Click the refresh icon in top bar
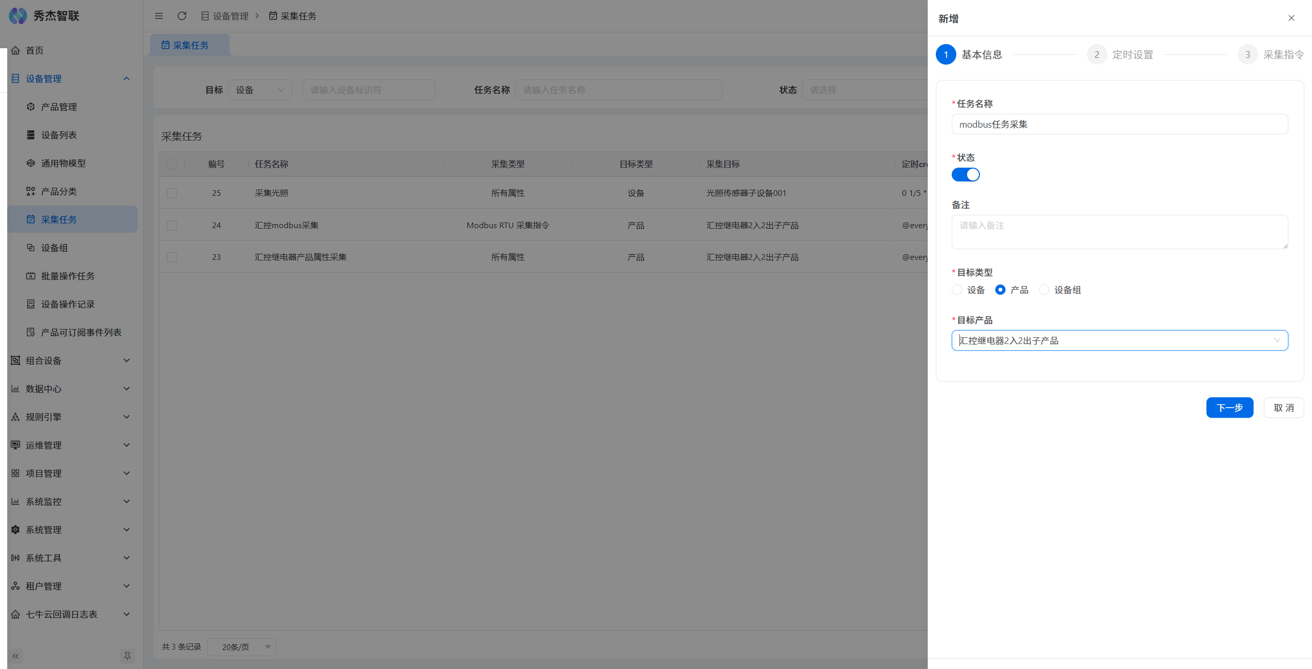1312x669 pixels. coord(182,16)
